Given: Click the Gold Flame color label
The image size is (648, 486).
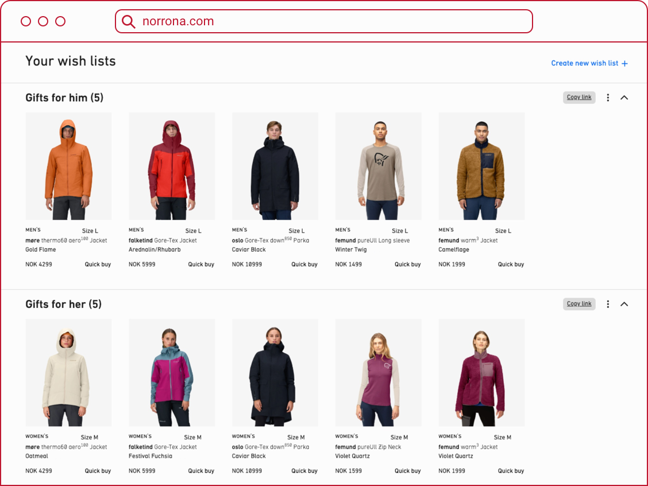Looking at the screenshot, I should point(40,250).
